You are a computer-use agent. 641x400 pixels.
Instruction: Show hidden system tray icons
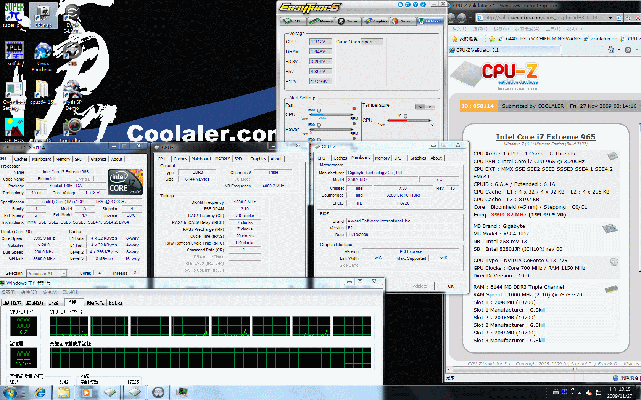pyautogui.click(x=580, y=393)
